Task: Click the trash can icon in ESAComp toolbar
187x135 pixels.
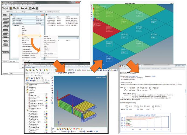Action: (x=37, y=8)
